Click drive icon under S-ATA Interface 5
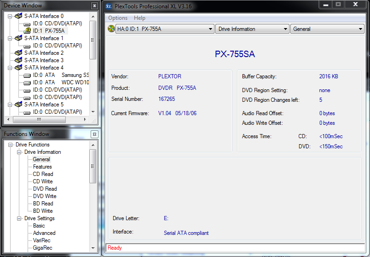The height and width of the screenshot is (257, 370). click(x=27, y=112)
